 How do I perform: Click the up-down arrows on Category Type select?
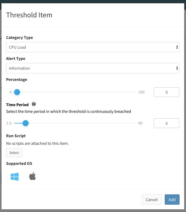177,47
